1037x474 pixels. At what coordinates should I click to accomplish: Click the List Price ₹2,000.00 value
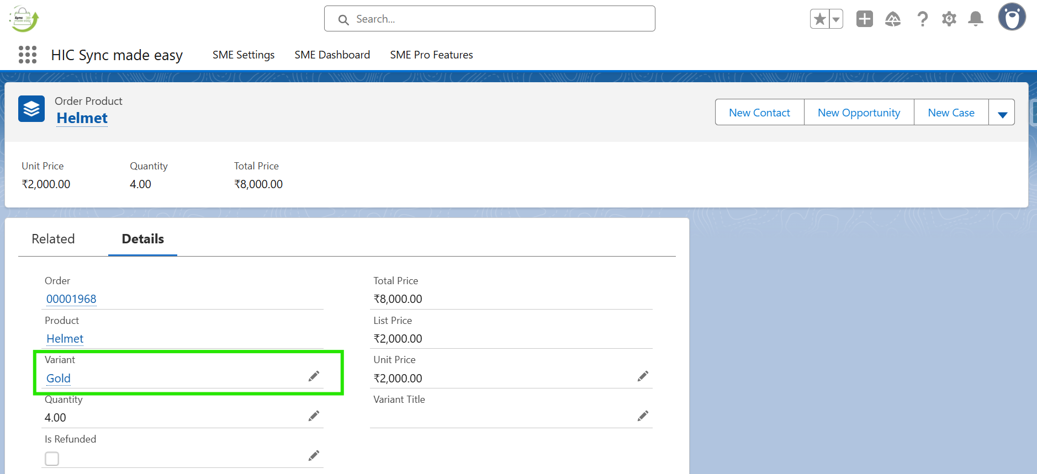398,339
